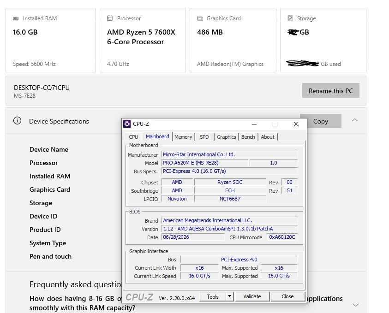
Task: Click the 16.0 GB installed RAM value
Action: [x=25, y=32]
